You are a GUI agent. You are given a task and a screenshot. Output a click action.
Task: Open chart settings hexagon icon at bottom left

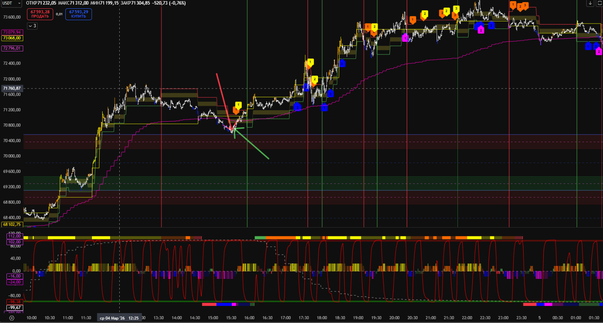12,318
